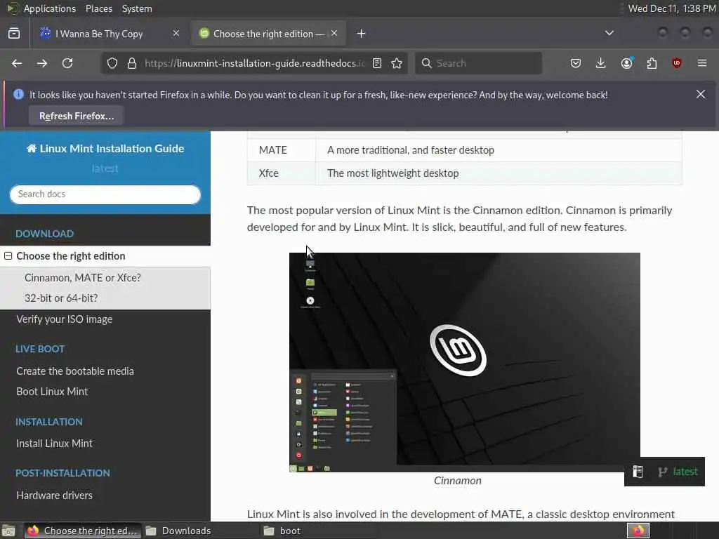Toggle reader view icon in address bar
Viewport: 719px width, 539px height.
377,63
